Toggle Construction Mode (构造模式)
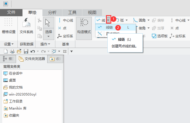This screenshot has height=123, width=190. [84, 28]
